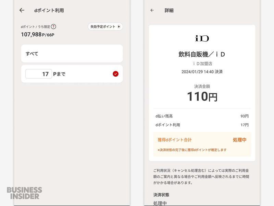Click the dポイント / うち限定 label
The width and height of the screenshot is (274, 206).
pos(36,27)
